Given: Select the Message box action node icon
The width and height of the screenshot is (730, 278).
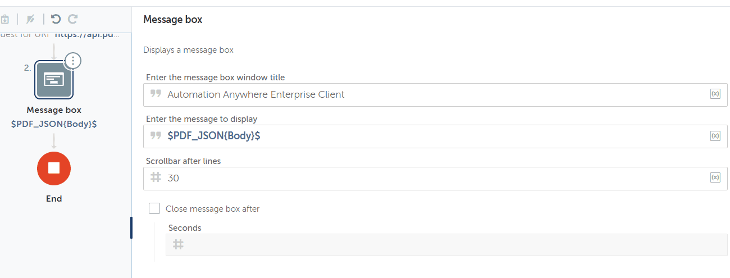Looking at the screenshot, I should coord(54,79).
